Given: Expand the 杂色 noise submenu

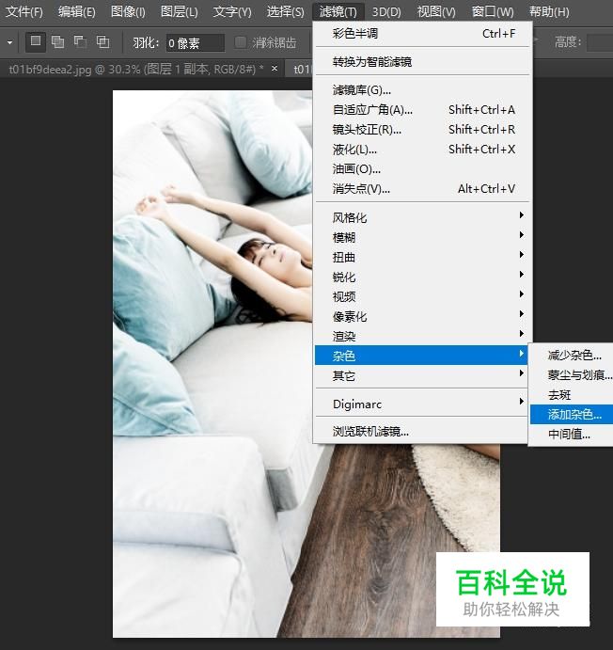Looking at the screenshot, I should point(421,356).
